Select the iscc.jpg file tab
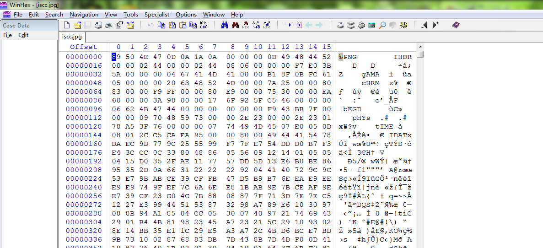Viewport: 543px width, 248px height. tap(71, 37)
